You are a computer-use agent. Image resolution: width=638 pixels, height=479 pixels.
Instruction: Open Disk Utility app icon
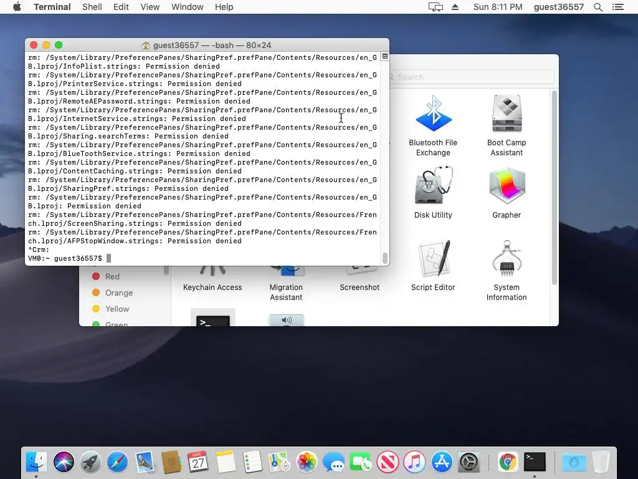point(433,185)
